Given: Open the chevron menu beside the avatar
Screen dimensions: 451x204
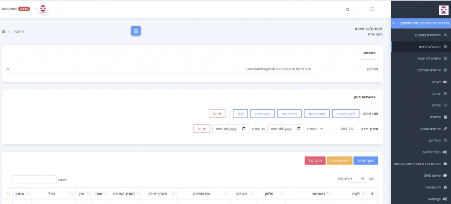Looking at the screenshot, I should [x=36, y=9].
